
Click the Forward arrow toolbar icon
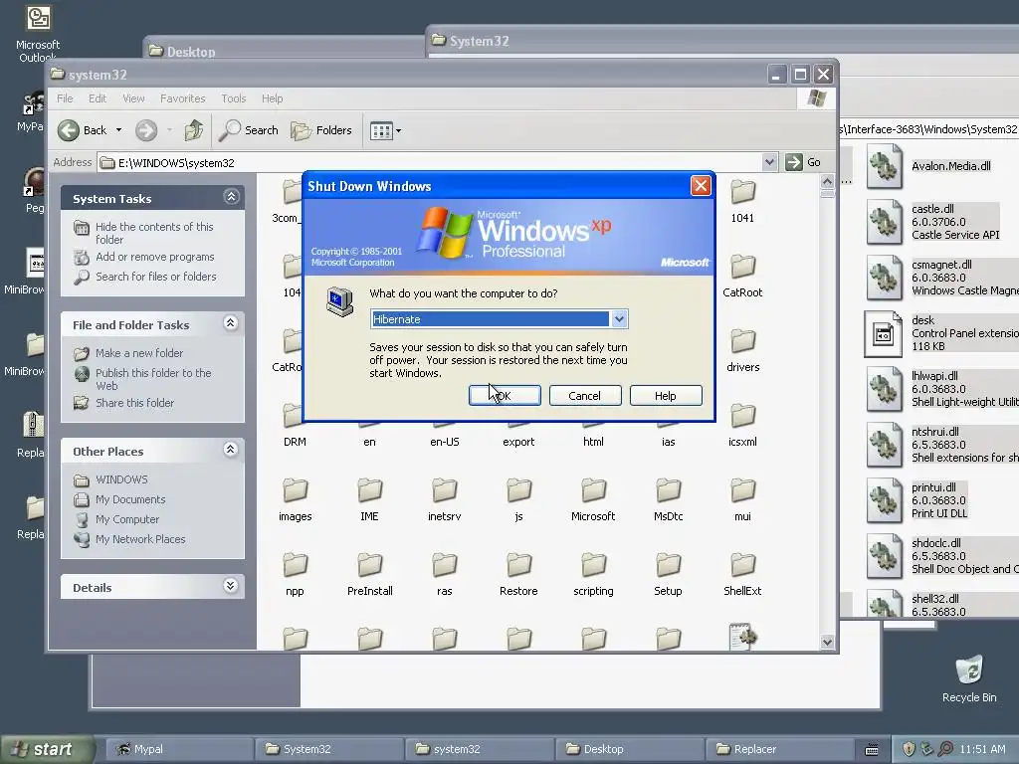(x=146, y=130)
